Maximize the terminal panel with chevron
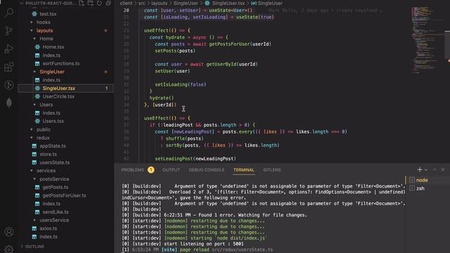Image resolution: width=450 pixels, height=253 pixels. [x=435, y=170]
